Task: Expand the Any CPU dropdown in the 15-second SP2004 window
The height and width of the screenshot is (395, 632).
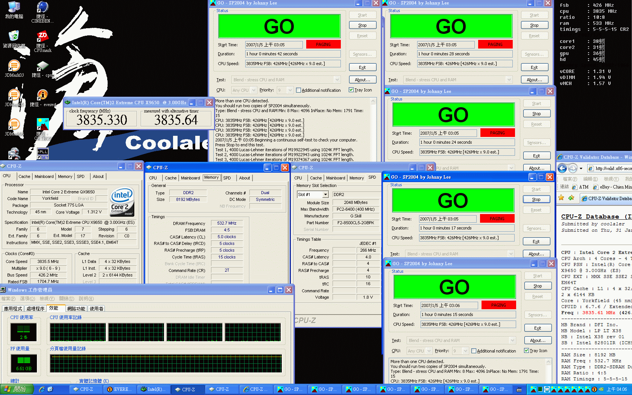Action: tap(428, 351)
